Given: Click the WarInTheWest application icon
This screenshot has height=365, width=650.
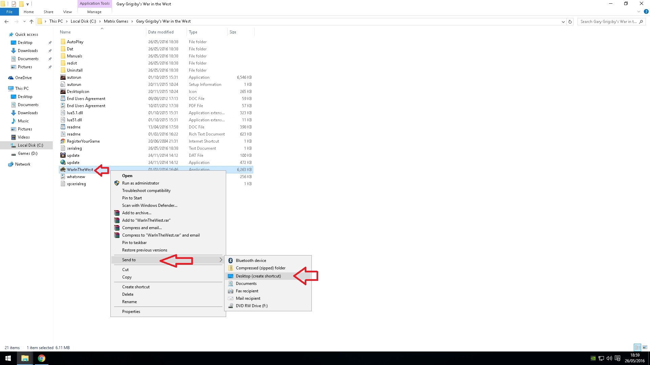Looking at the screenshot, I should click(x=63, y=170).
